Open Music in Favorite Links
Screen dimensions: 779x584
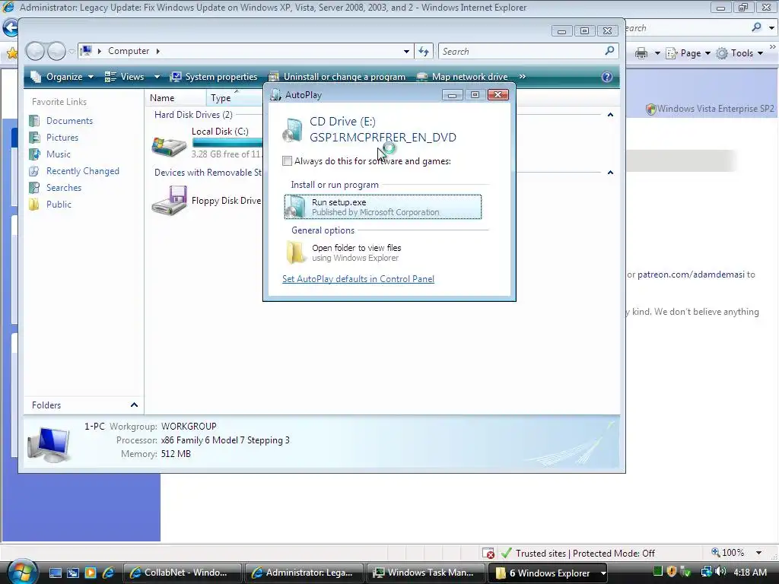58,154
